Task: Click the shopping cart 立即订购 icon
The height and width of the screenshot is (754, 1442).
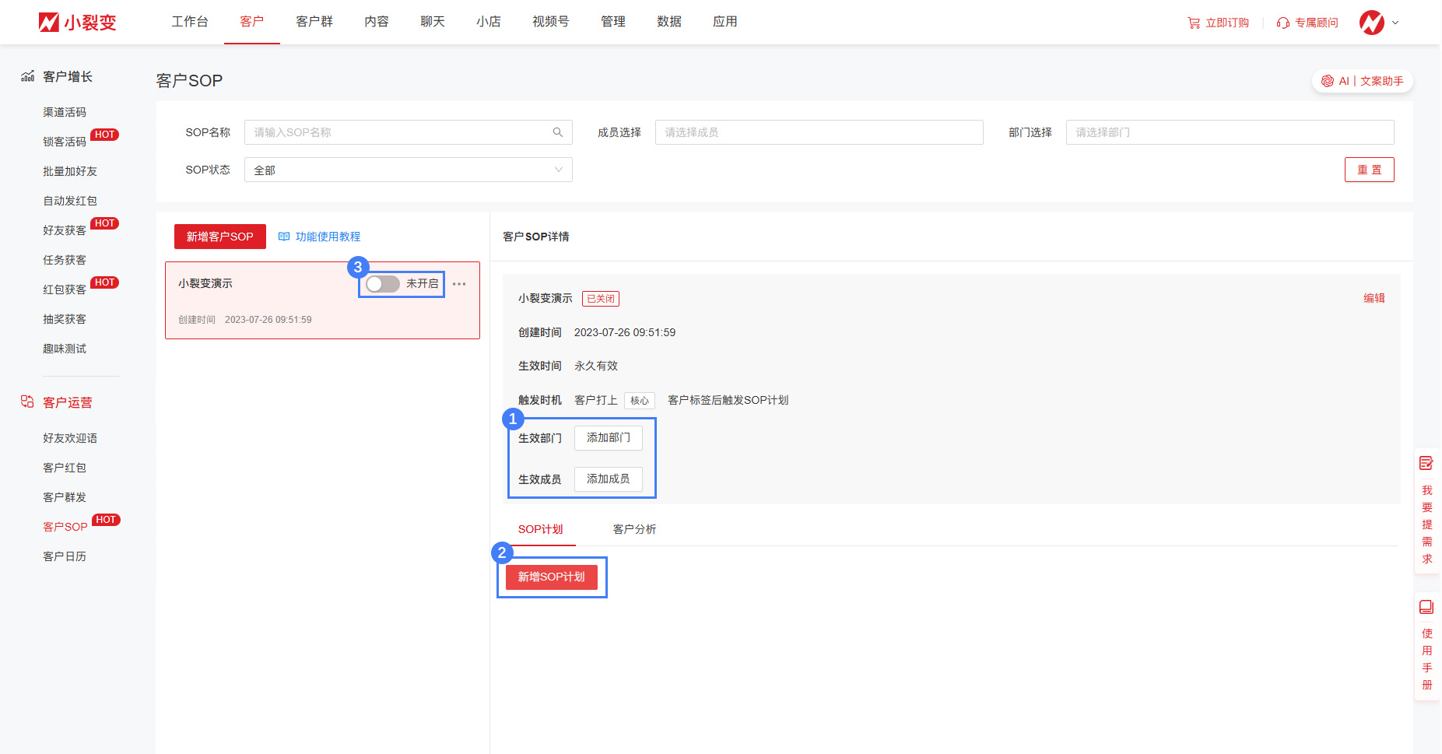Action: tap(1193, 23)
